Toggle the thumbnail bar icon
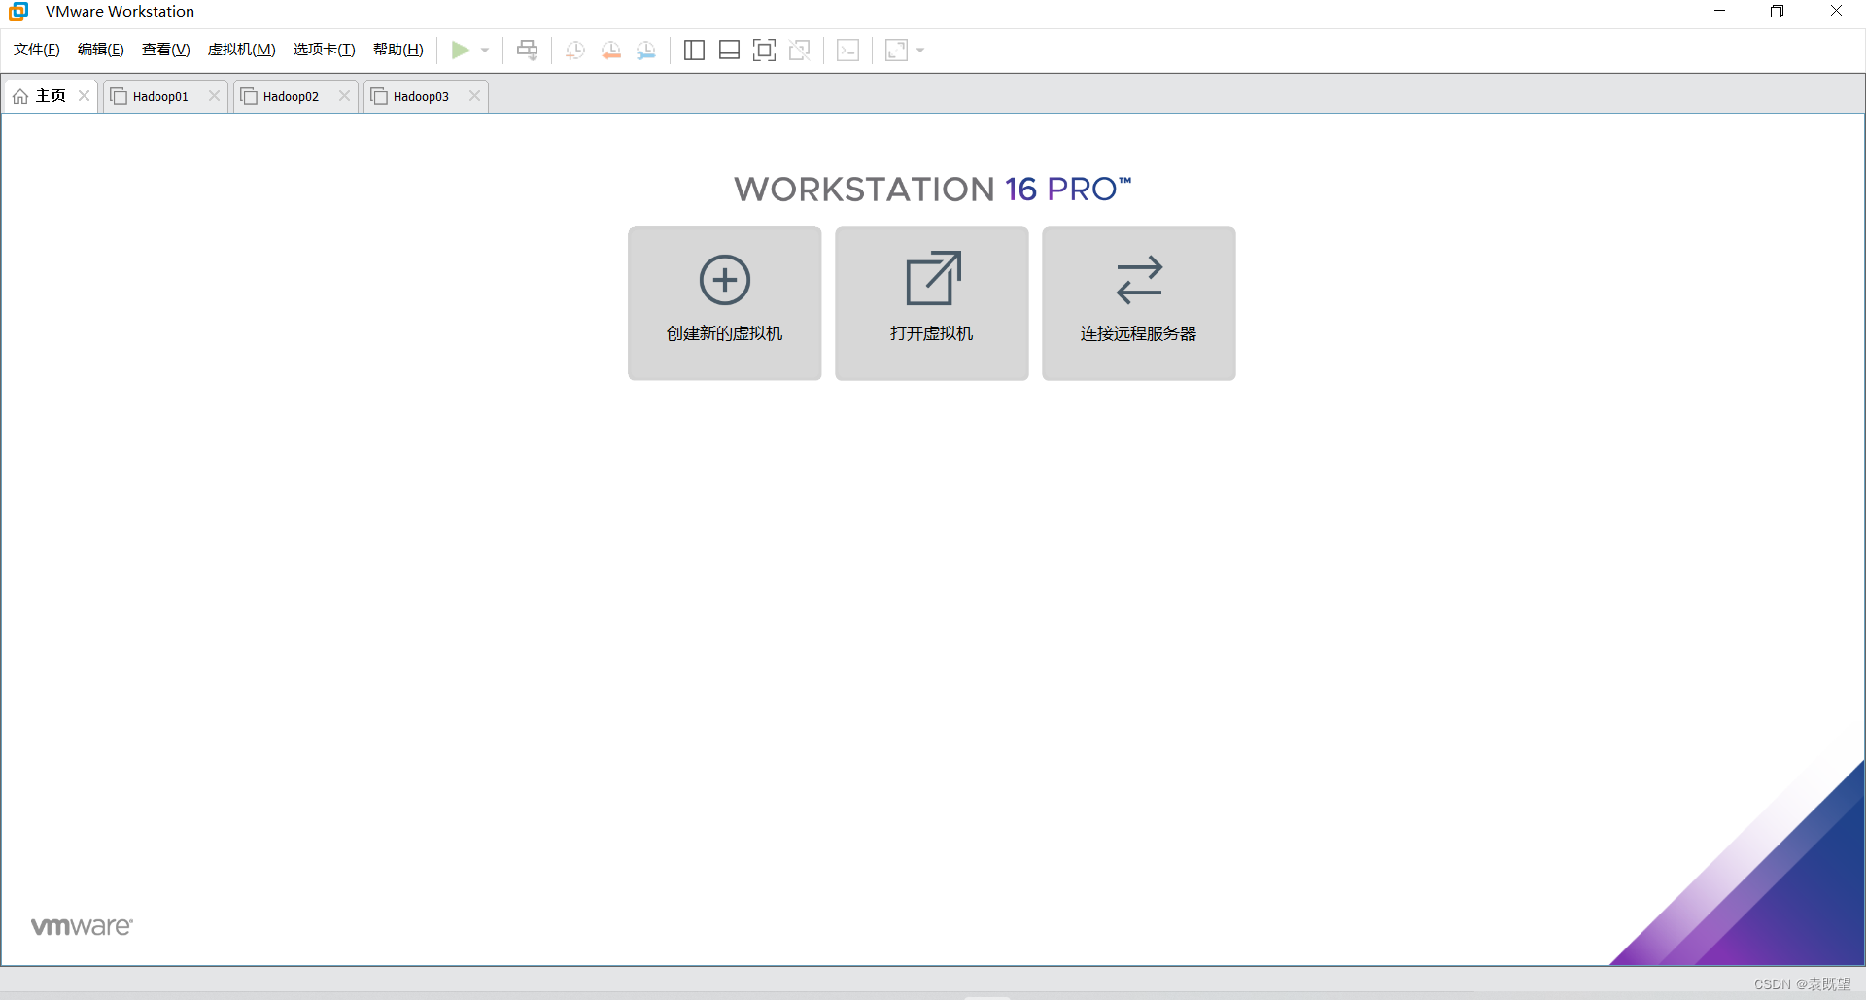Image resolution: width=1866 pixels, height=1000 pixels. pos(729,50)
